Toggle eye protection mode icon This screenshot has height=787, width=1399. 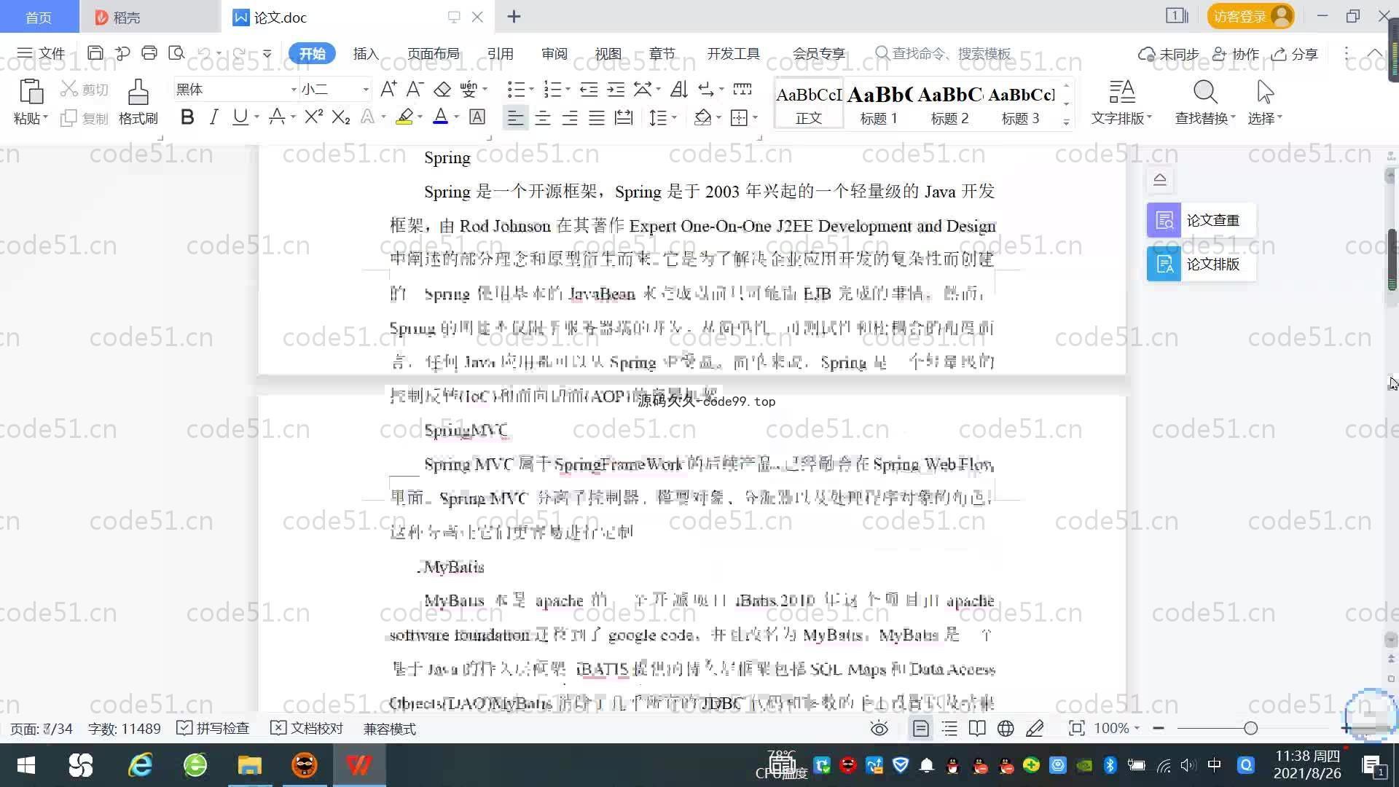[x=879, y=729]
